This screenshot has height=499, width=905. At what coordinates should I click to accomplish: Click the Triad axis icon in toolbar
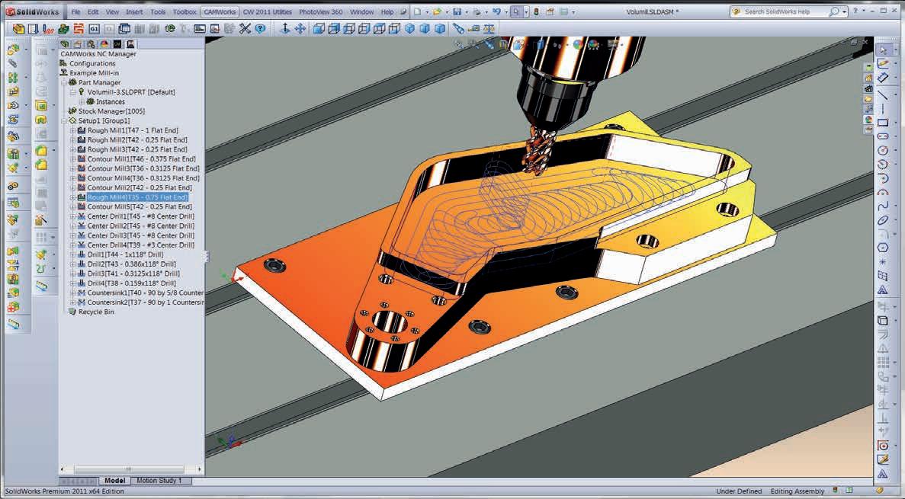(x=284, y=28)
